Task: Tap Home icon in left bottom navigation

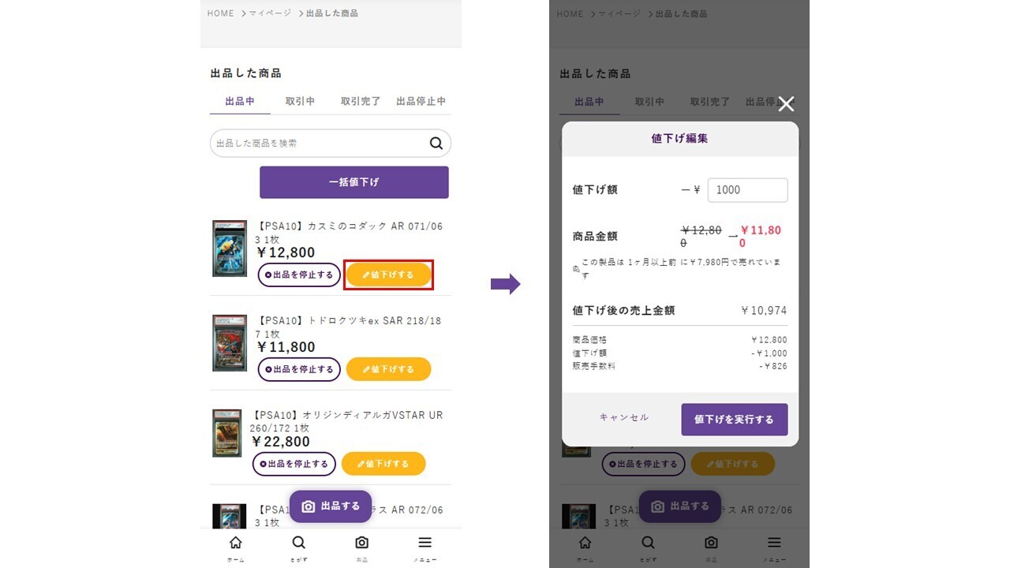Action: [235, 543]
